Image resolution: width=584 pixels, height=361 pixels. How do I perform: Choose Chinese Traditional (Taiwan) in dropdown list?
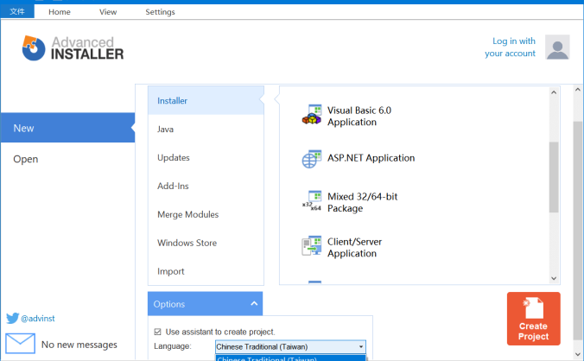point(290,358)
